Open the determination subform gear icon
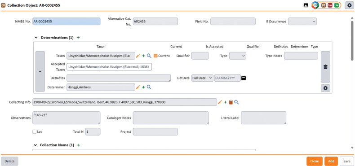Screen dimensions: 355x166 tap(325, 88)
